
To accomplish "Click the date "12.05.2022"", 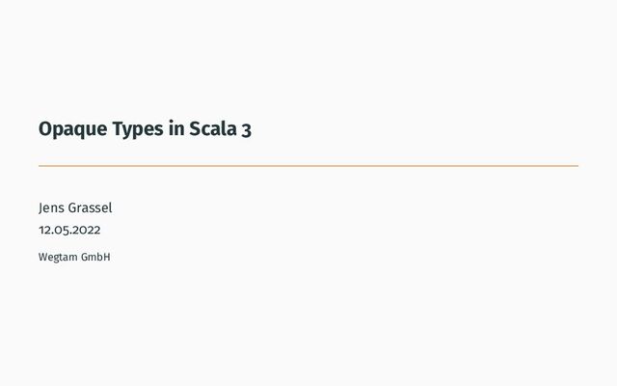I will point(69,230).
